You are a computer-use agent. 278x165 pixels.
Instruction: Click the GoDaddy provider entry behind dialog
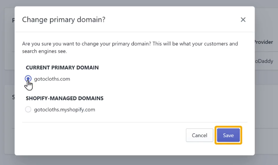point(264,61)
